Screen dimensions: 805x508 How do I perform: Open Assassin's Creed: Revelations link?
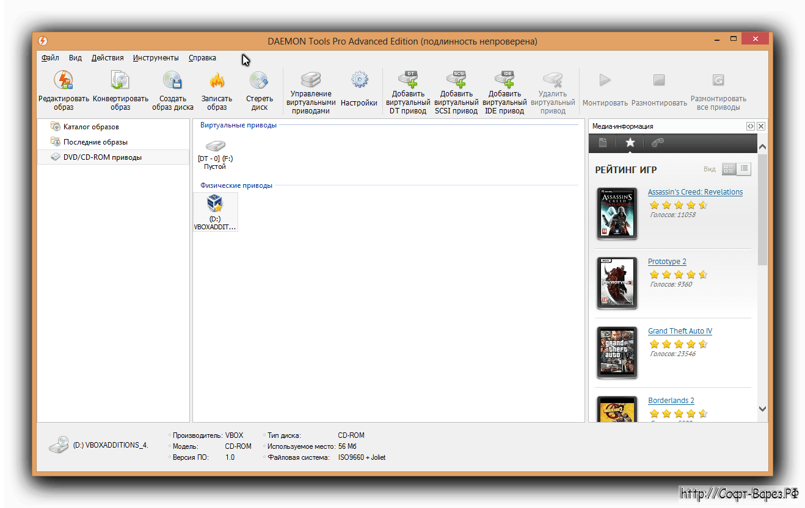695,192
